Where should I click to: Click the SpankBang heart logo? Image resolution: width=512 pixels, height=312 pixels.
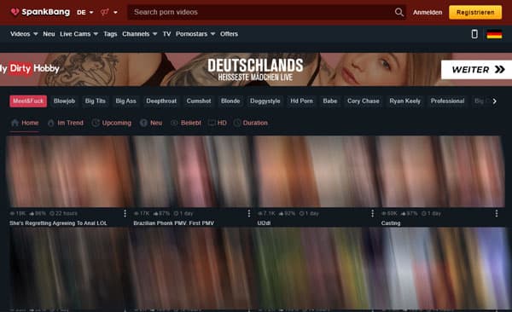15,12
